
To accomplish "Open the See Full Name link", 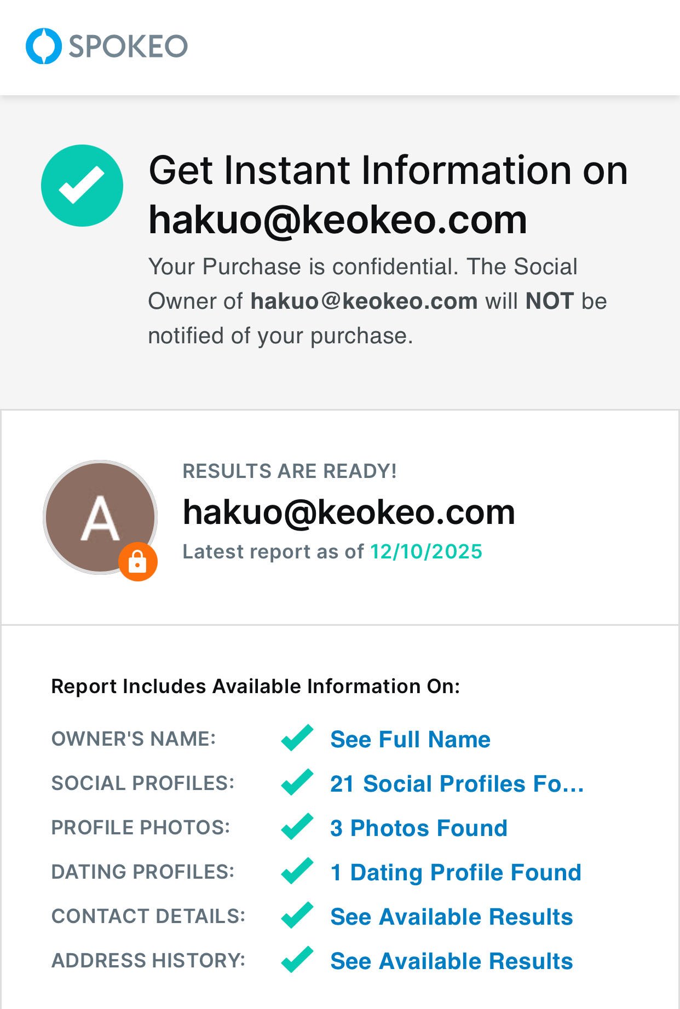I will [410, 739].
